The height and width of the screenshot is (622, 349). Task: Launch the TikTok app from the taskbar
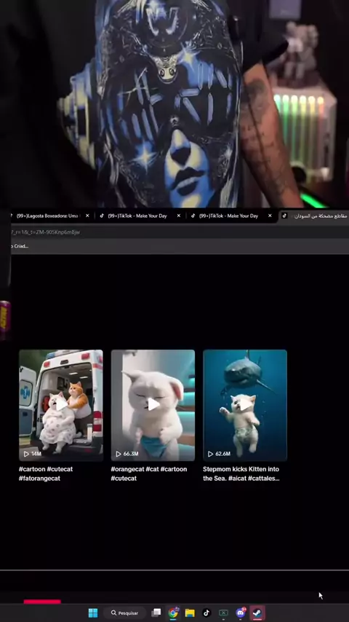pyautogui.click(x=206, y=613)
